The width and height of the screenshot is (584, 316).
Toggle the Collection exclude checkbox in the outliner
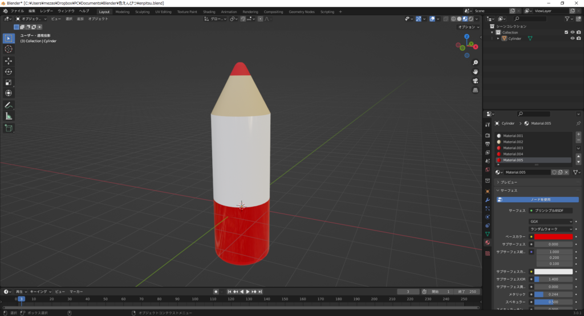[566, 32]
